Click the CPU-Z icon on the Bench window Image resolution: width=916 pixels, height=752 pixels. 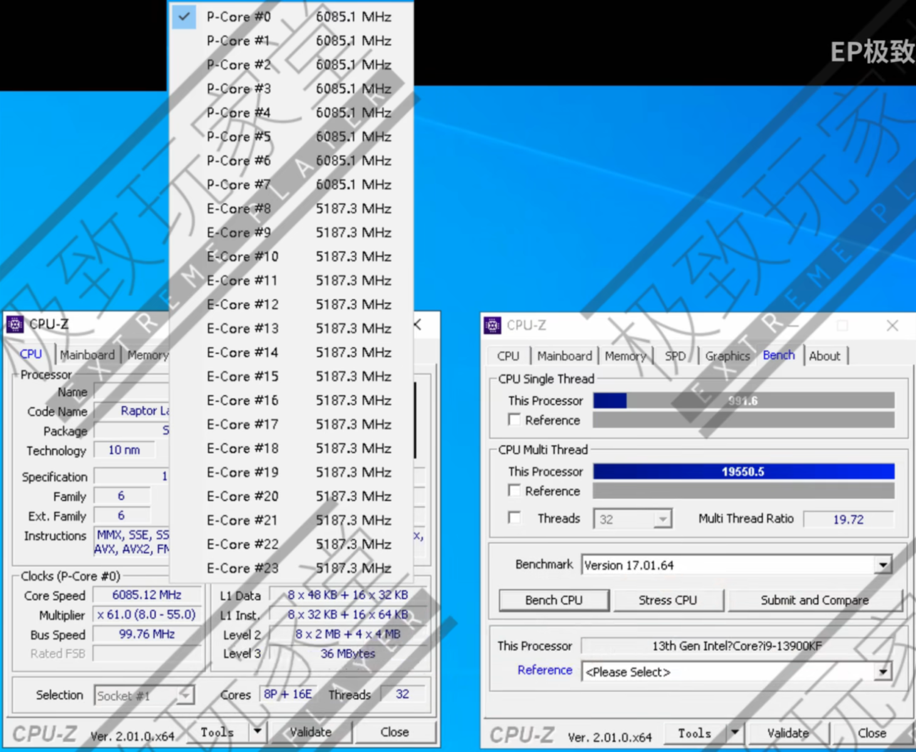pyautogui.click(x=492, y=325)
